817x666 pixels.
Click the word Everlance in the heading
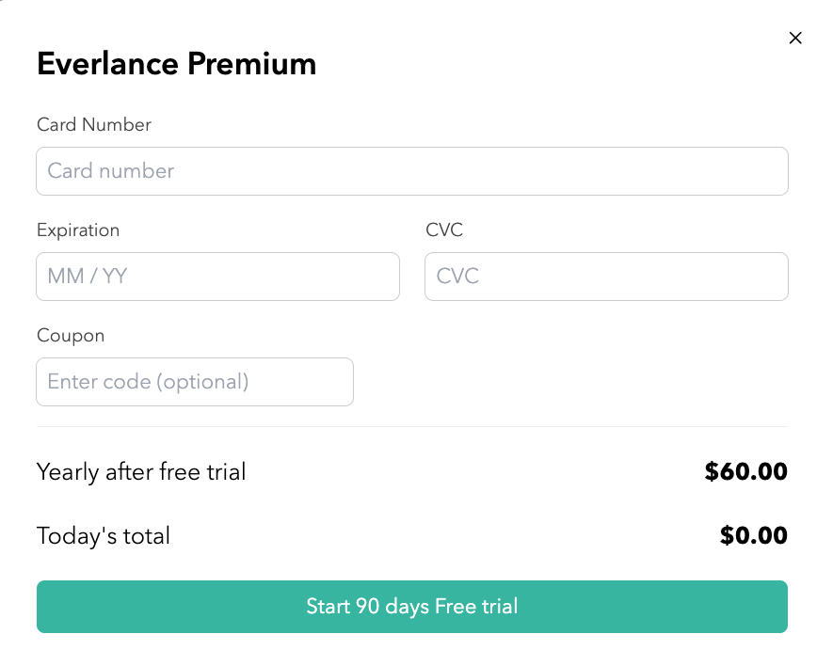point(107,65)
